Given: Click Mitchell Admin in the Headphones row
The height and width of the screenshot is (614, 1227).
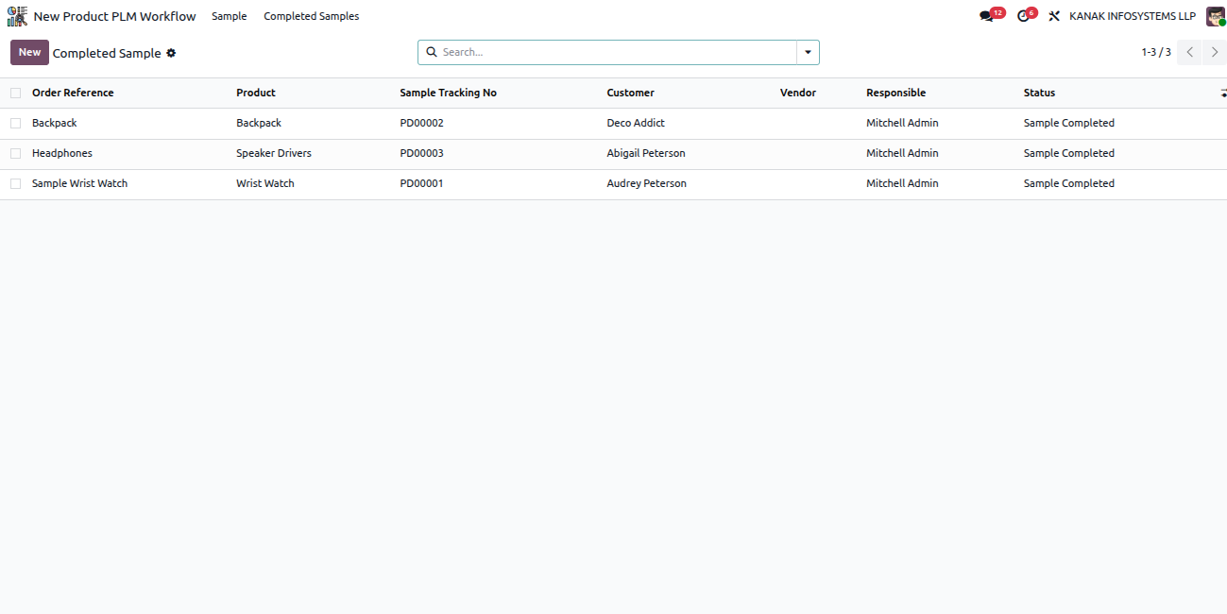Looking at the screenshot, I should [x=903, y=153].
